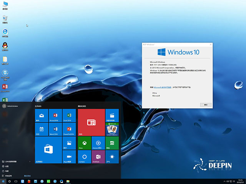Click the Windows Start button on taskbar
This screenshot has height=184, width=246.
point(3,181)
